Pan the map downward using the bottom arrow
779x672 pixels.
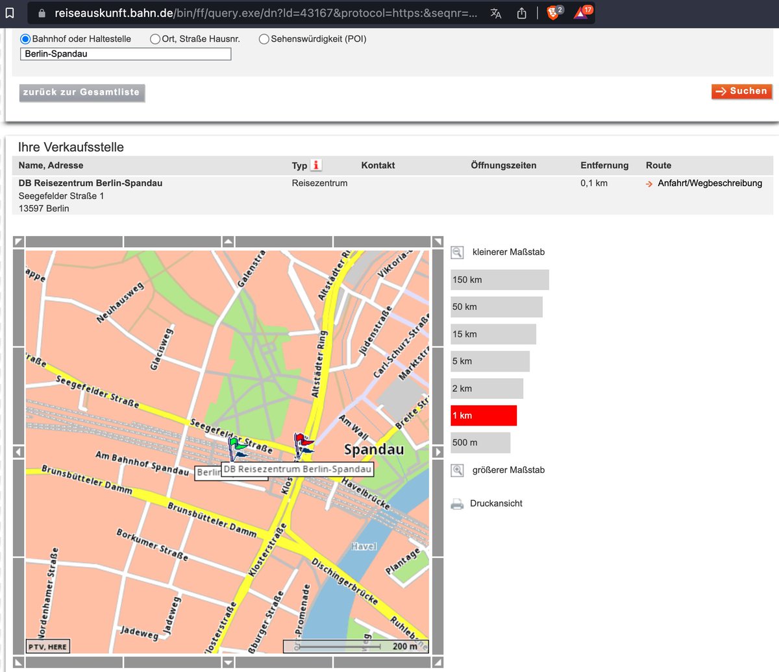pyautogui.click(x=228, y=662)
